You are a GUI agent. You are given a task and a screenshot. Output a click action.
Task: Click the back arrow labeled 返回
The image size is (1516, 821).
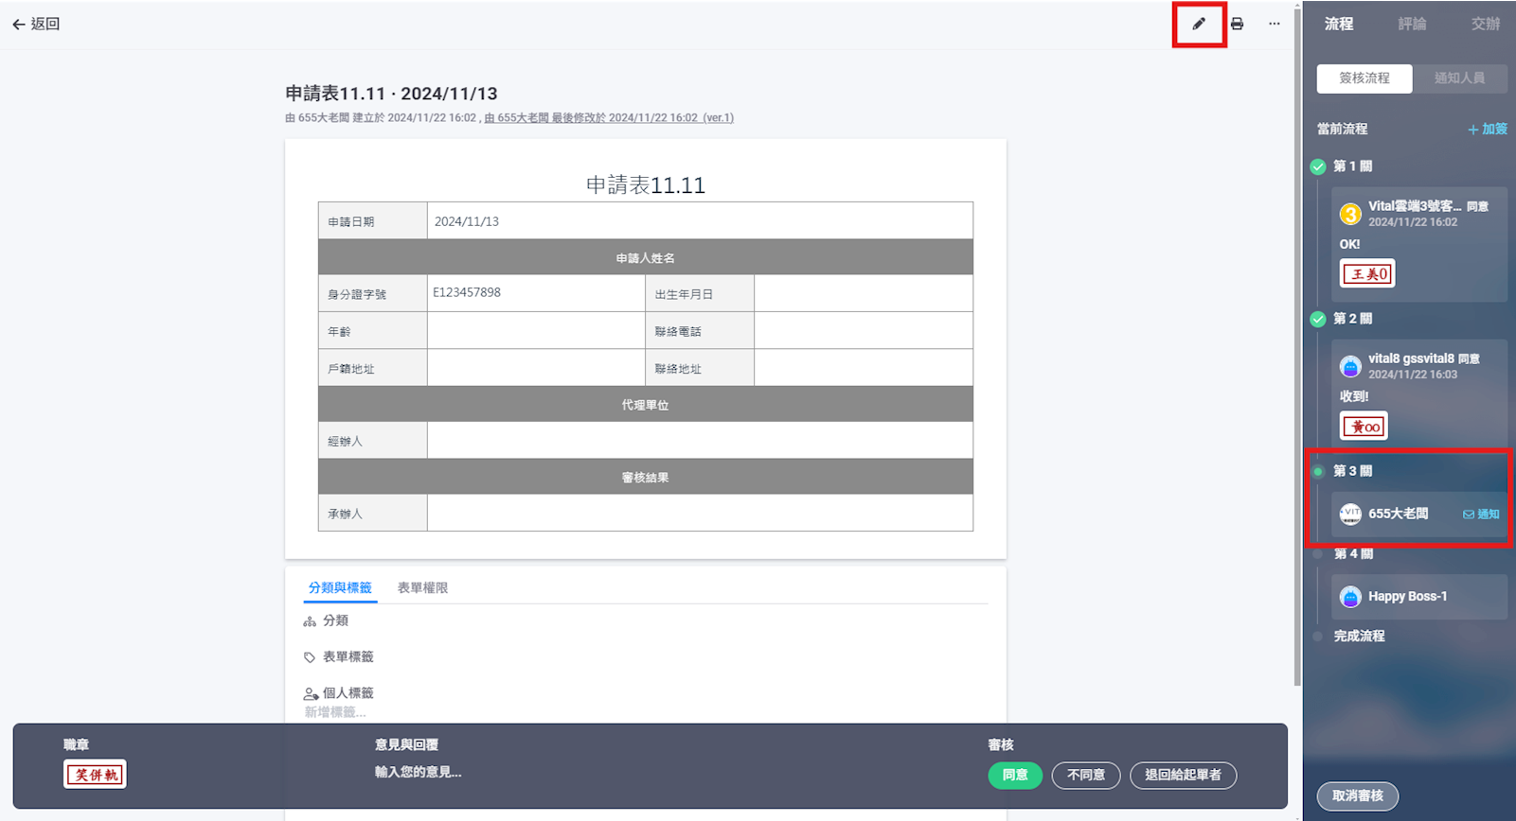[36, 24]
